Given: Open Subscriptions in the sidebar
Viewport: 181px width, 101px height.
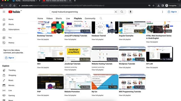Looking at the screenshot, I should click(x=14, y=29).
